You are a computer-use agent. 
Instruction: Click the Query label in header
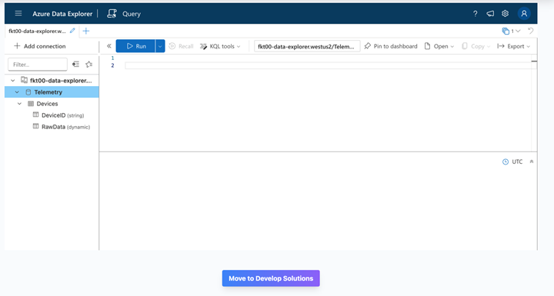[x=132, y=14]
